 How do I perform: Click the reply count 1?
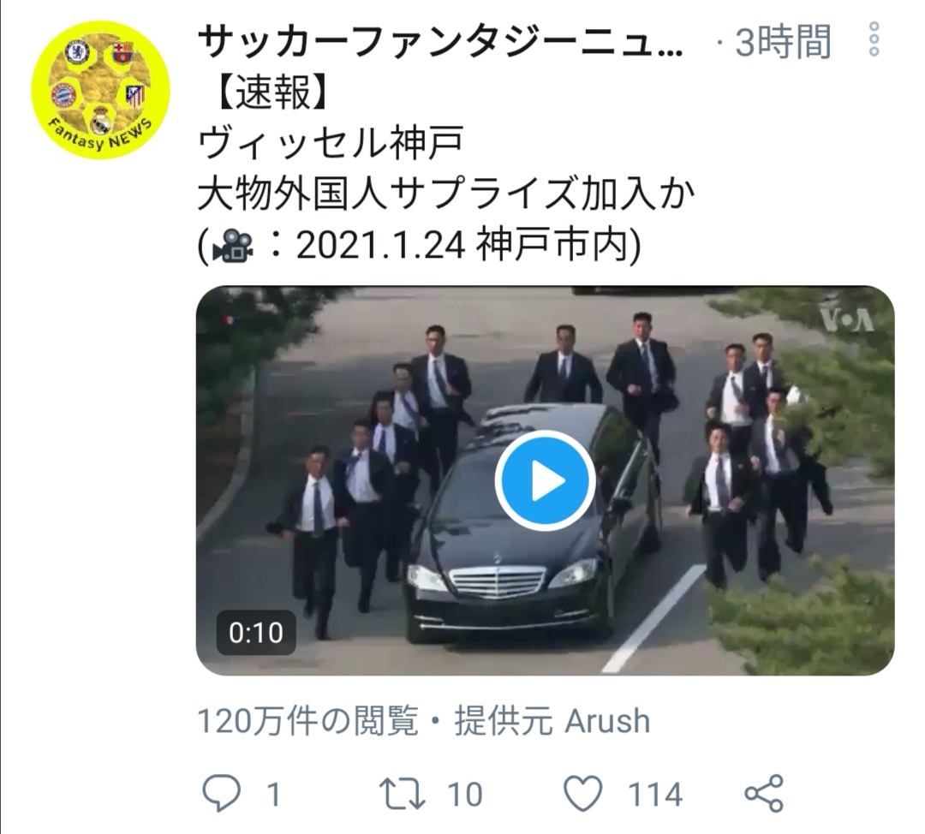(273, 794)
